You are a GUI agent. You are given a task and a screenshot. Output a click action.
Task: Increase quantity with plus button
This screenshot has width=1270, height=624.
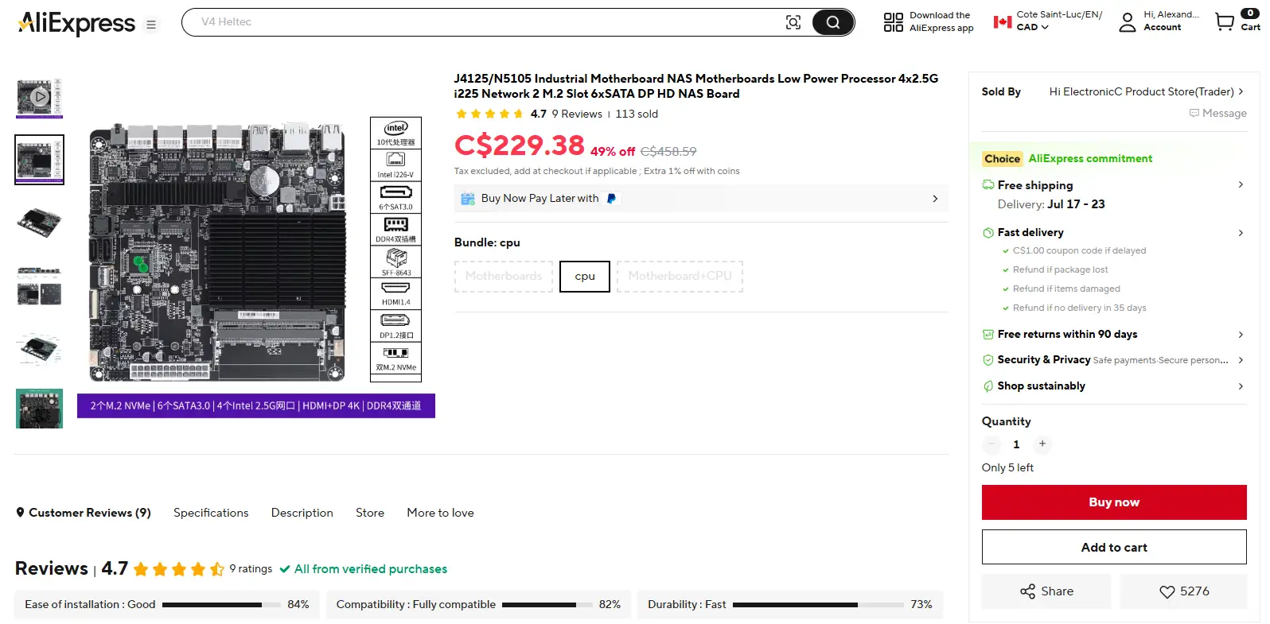pos(1042,444)
